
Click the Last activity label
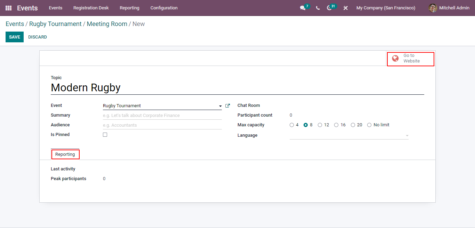click(x=63, y=169)
